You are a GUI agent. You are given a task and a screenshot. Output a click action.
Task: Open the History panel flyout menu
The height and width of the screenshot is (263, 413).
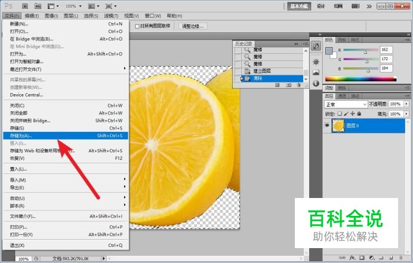point(306,44)
